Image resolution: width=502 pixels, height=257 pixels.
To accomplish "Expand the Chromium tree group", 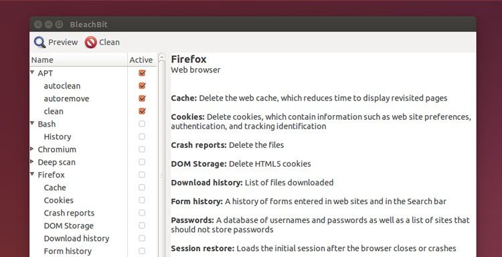I will (x=31, y=149).
